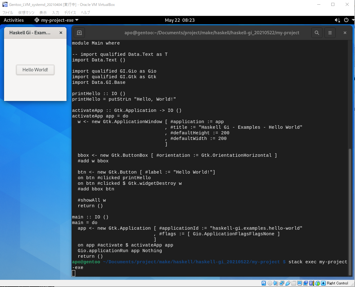Click the 'on btn #clicked printHello' line
Viewport: 355px width, 287px height.
(114, 178)
